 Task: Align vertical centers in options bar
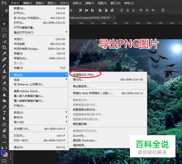coord(87,10)
